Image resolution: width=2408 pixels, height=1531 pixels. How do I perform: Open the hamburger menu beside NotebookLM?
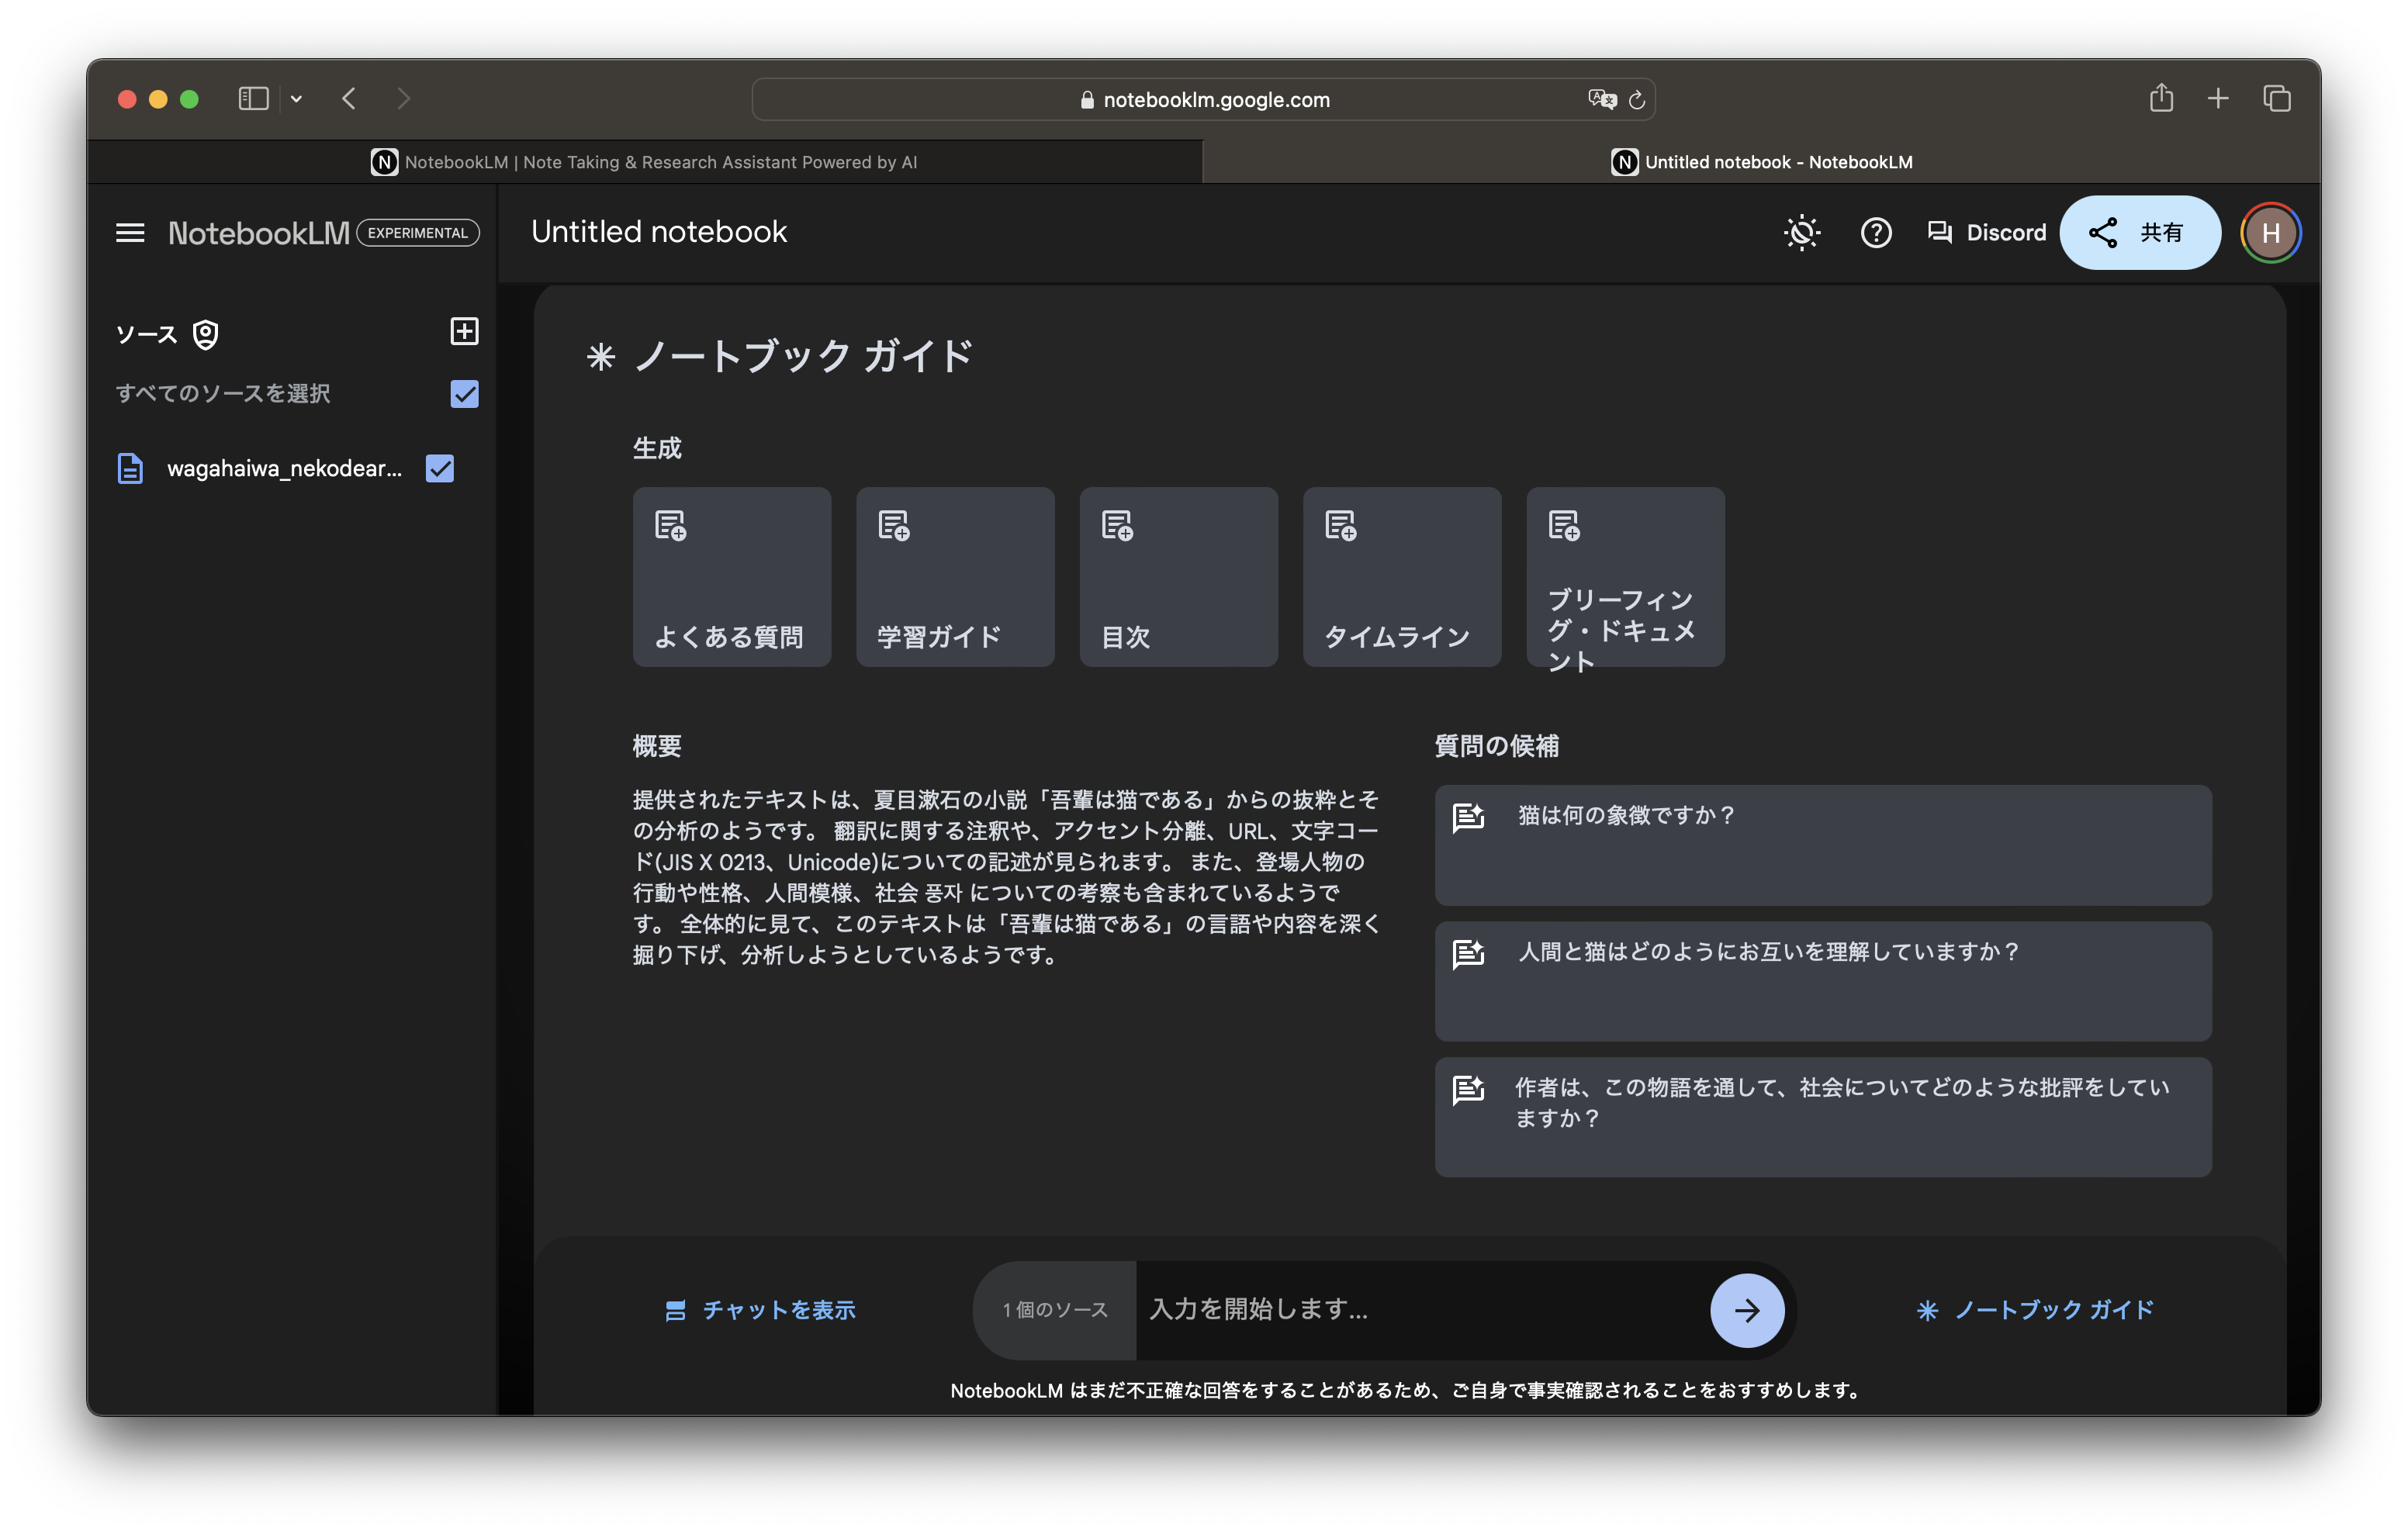[x=130, y=233]
